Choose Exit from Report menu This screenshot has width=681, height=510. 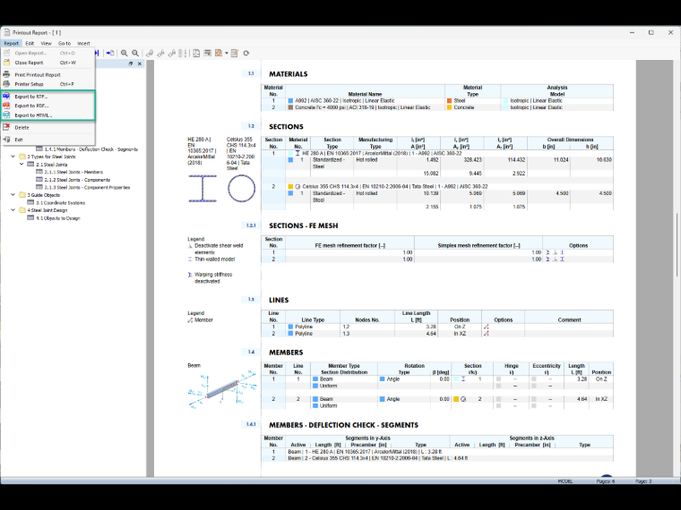pos(47,140)
